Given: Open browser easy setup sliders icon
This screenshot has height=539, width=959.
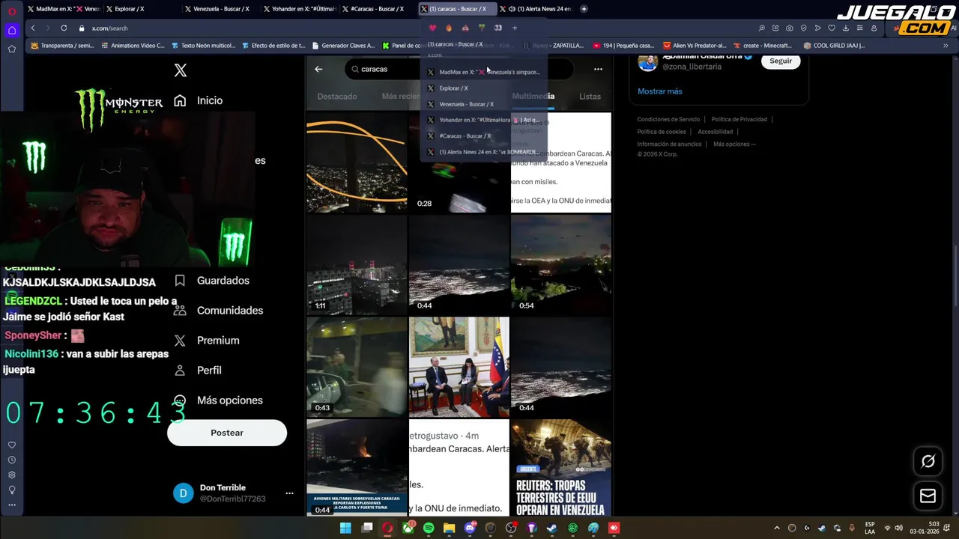Looking at the screenshot, I should click(x=859, y=28).
